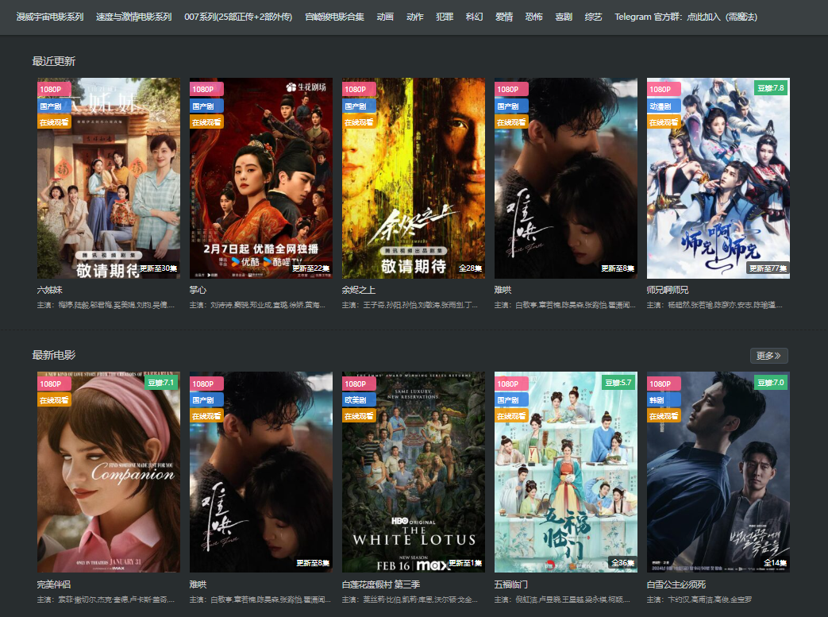Click the 最新电影 section heading

point(54,355)
